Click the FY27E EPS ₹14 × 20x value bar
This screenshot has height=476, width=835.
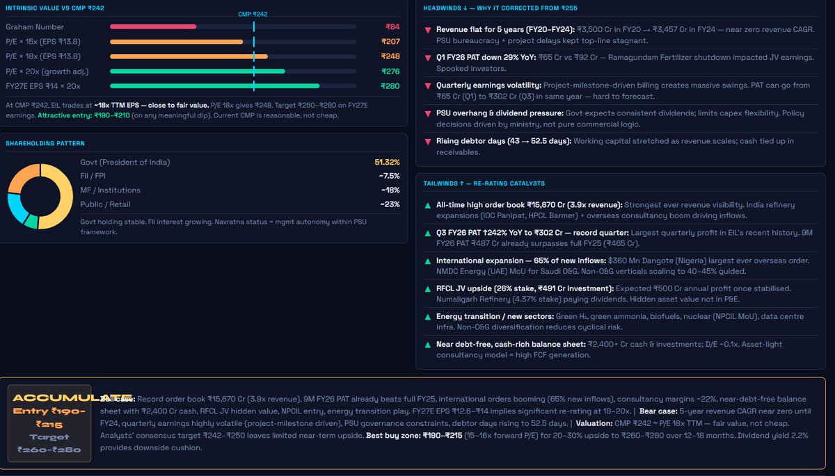213,86
